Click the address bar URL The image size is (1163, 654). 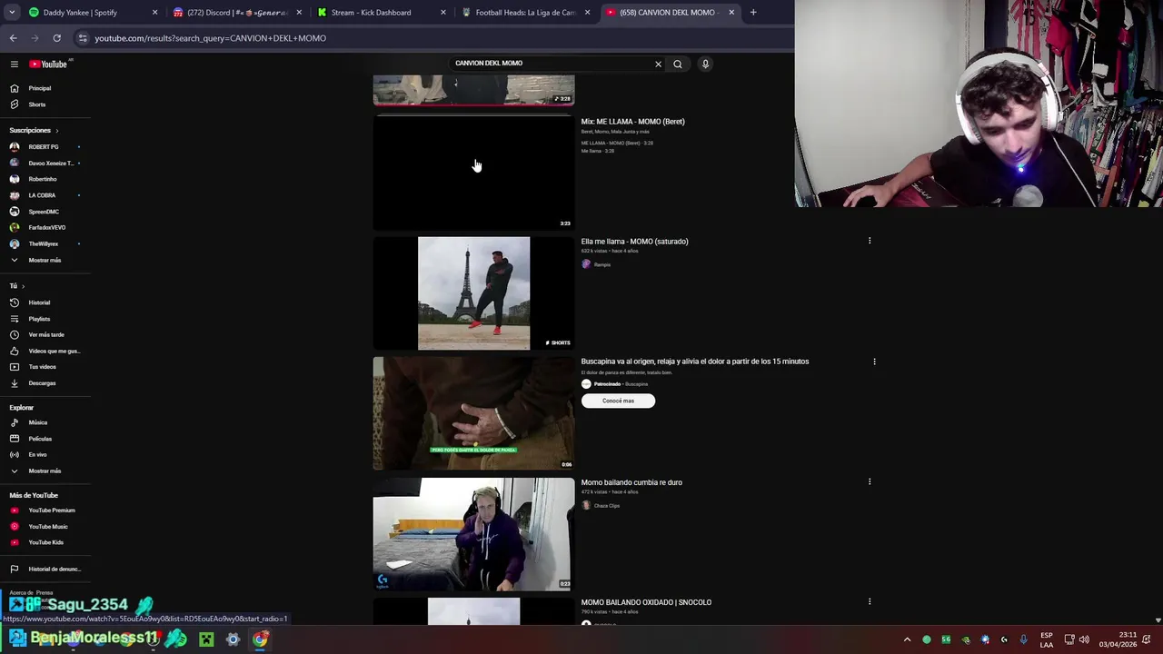(x=210, y=38)
